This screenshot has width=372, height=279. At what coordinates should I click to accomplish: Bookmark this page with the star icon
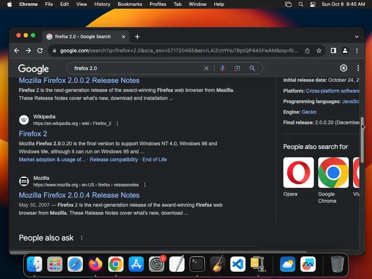[x=319, y=50]
